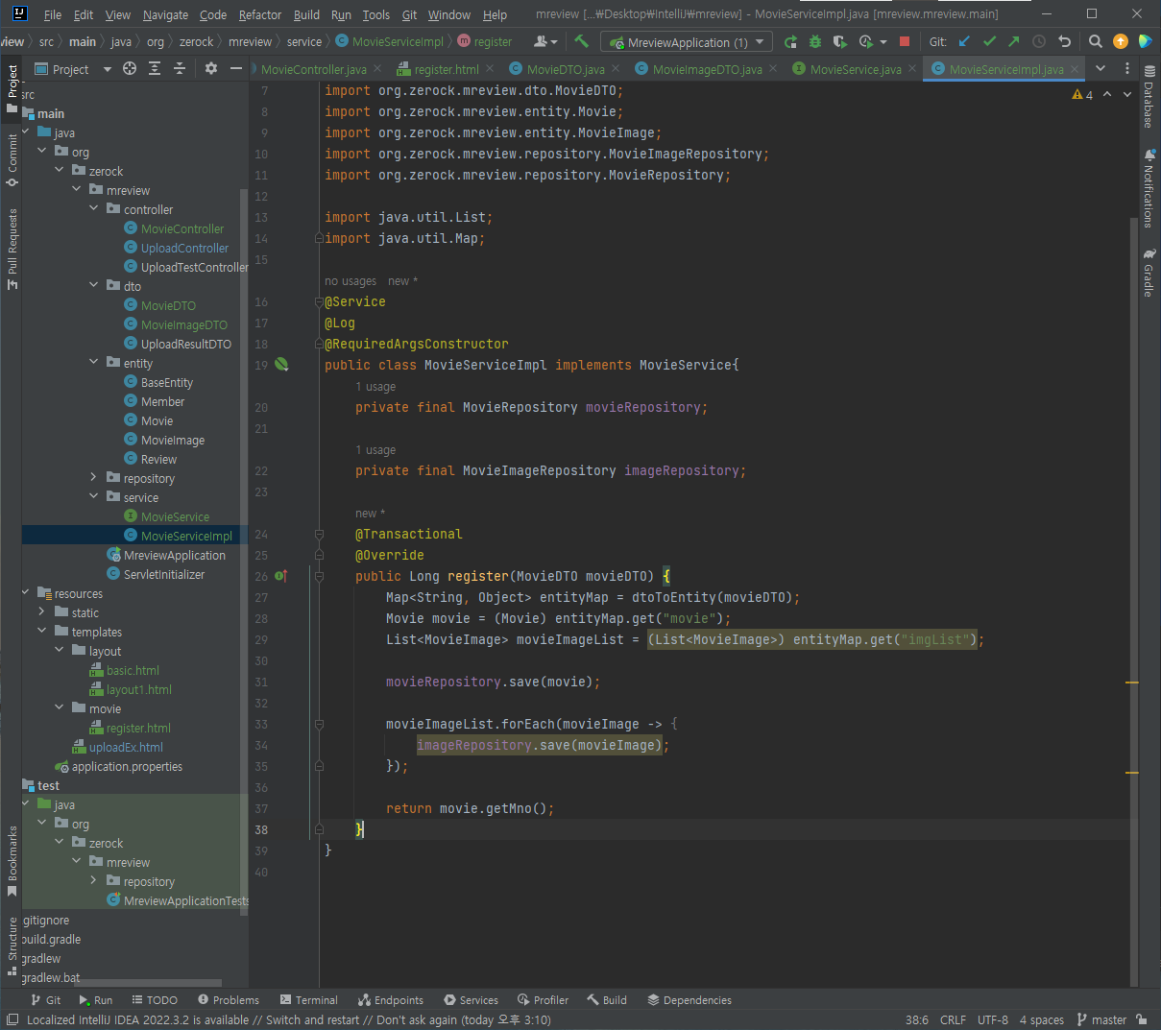Switch to the MovieController.java tab

click(314, 69)
